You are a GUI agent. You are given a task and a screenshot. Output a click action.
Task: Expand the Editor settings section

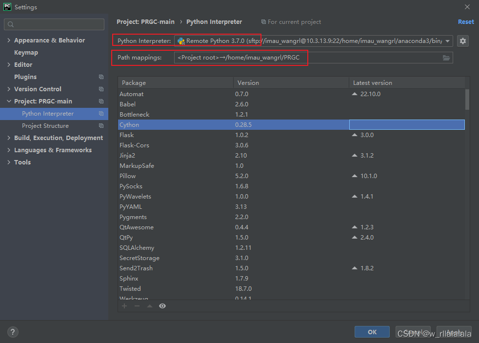pyautogui.click(x=9, y=65)
